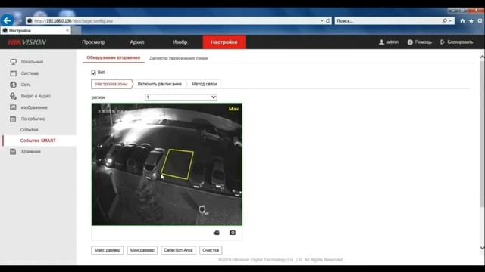Screen dimensions: 485x272
Task: Switch to Детектор пересечения линии tab
Action: [179, 58]
